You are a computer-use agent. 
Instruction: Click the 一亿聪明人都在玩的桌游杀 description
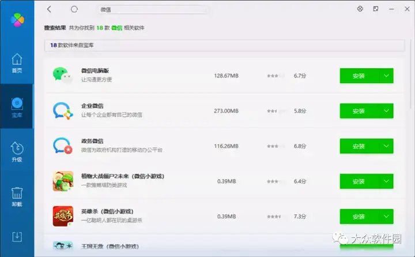coord(111,220)
